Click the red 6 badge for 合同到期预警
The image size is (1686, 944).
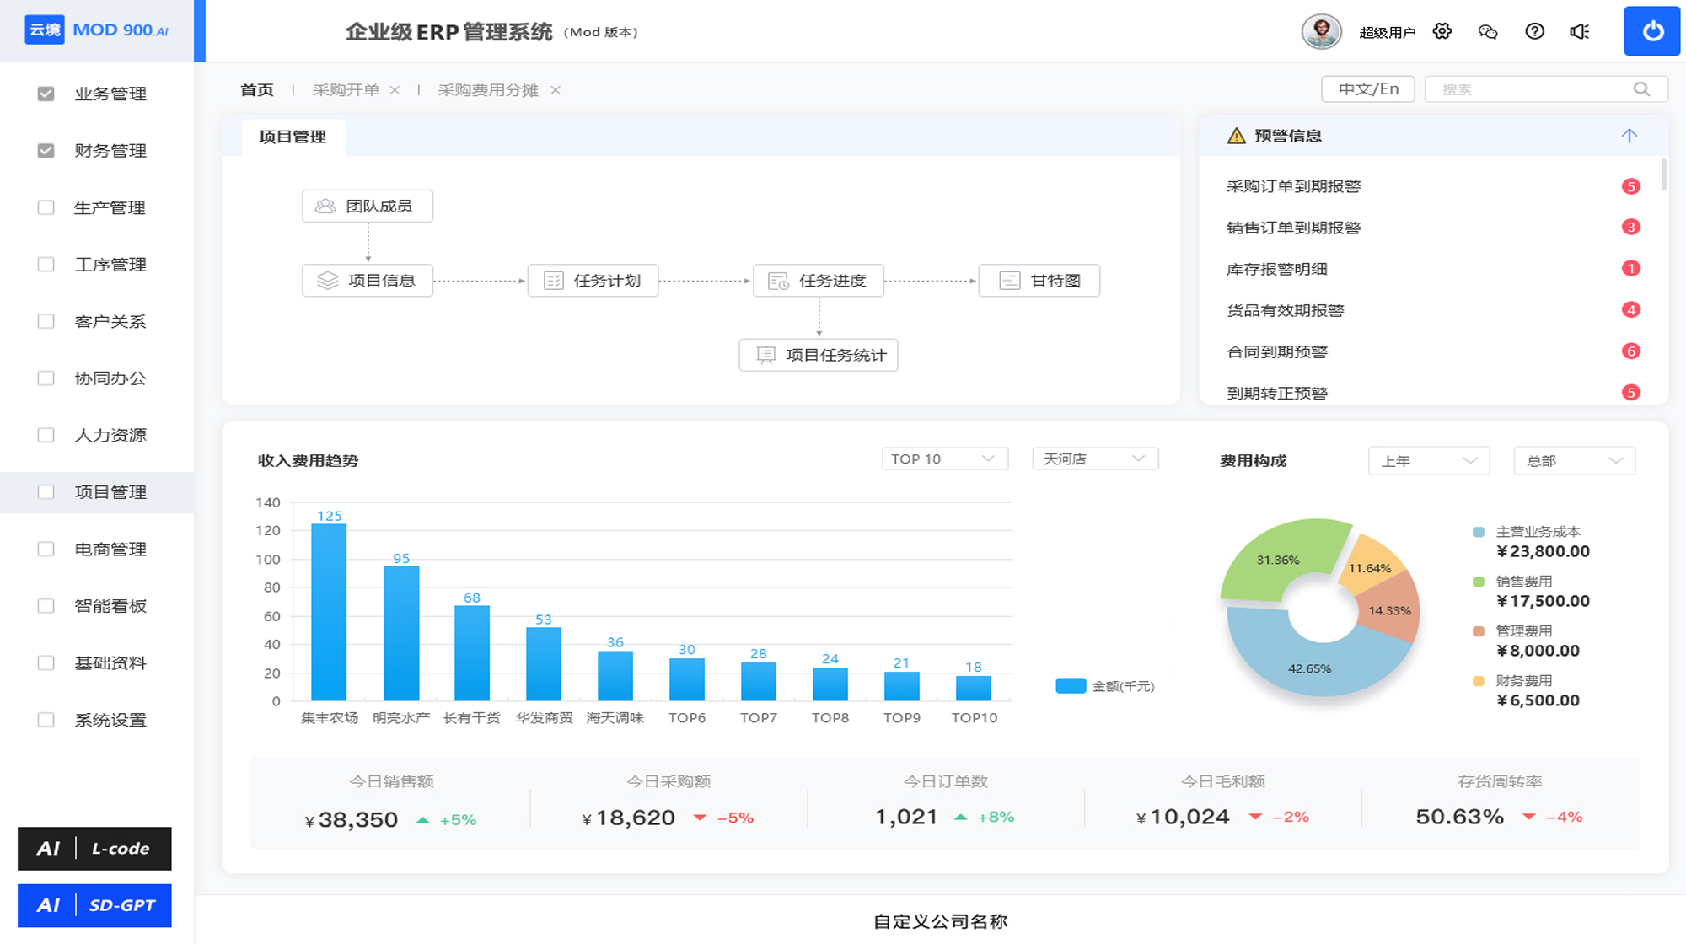1631,351
